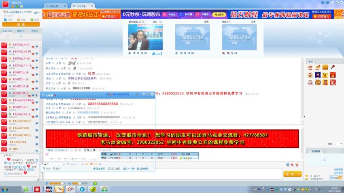Click the green play button by sliders
The image size is (344, 193).
tap(95, 183)
